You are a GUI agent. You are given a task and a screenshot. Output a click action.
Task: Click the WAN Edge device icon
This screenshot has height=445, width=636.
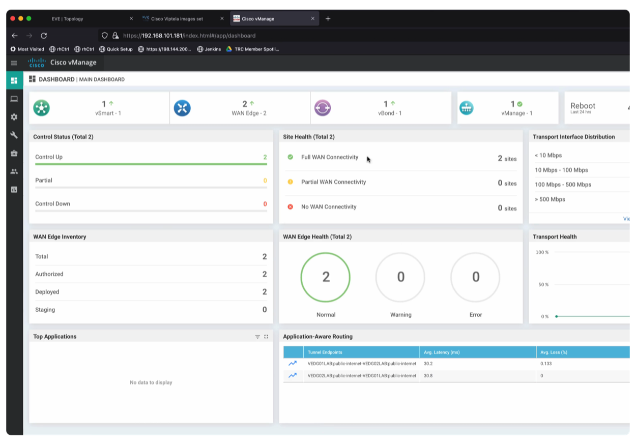[x=182, y=108]
